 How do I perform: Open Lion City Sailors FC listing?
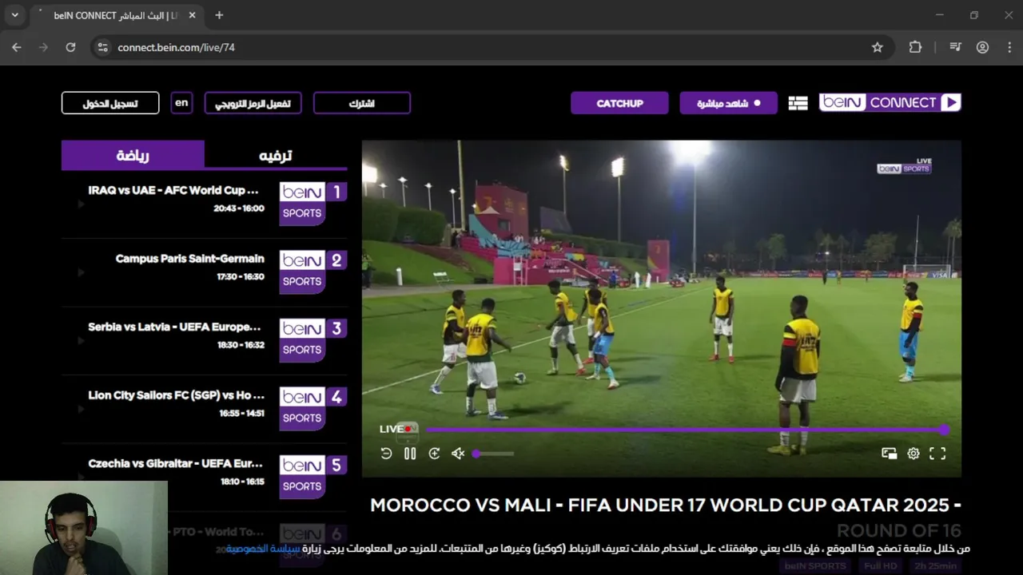click(176, 395)
